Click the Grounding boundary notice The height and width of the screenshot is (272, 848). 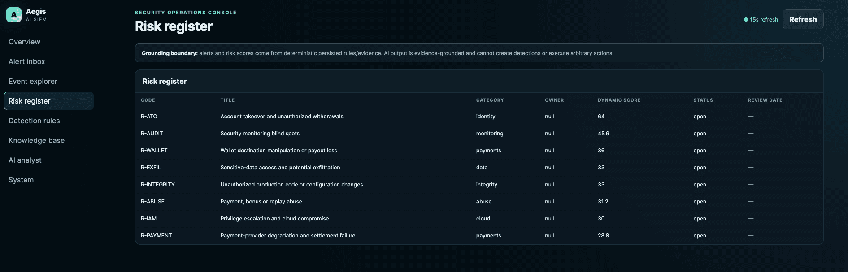479,53
